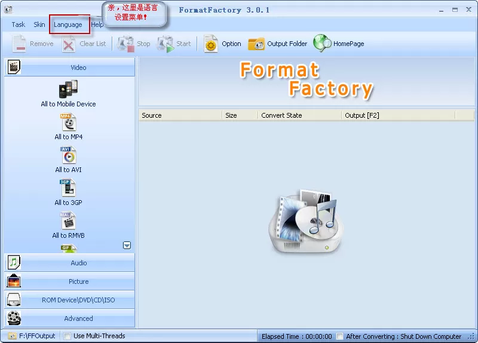
Task: Select All to 3GP icon
Action: coord(68,188)
